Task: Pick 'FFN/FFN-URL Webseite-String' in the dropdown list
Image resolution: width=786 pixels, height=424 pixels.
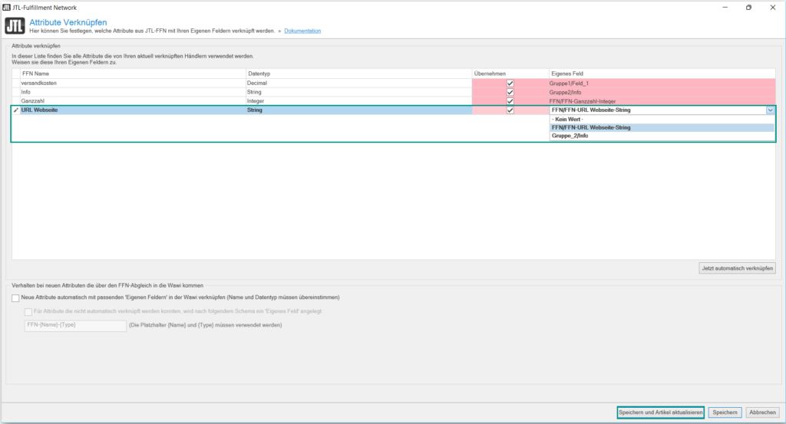Action: click(591, 127)
